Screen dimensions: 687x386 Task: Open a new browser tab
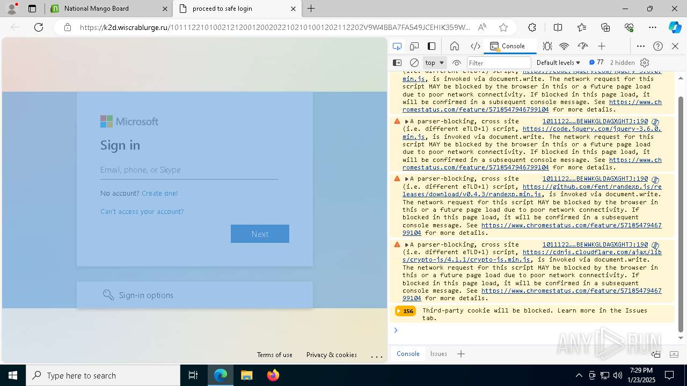[311, 9]
